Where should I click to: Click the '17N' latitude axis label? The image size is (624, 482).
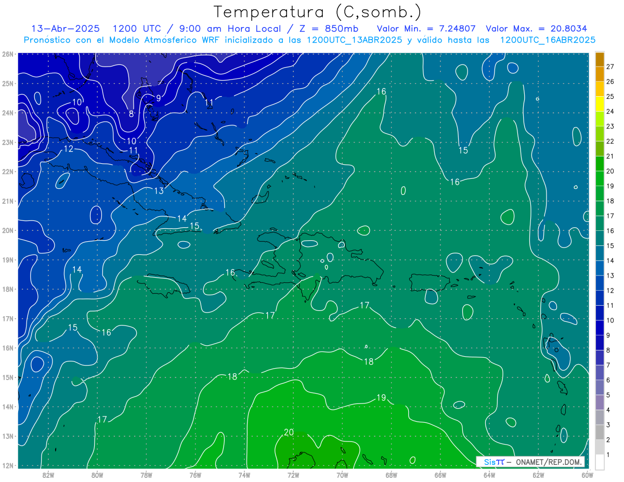[x=7, y=318]
